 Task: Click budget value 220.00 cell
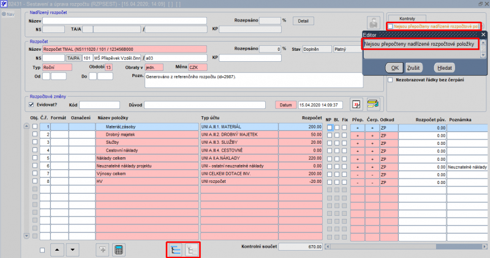pos(300,158)
